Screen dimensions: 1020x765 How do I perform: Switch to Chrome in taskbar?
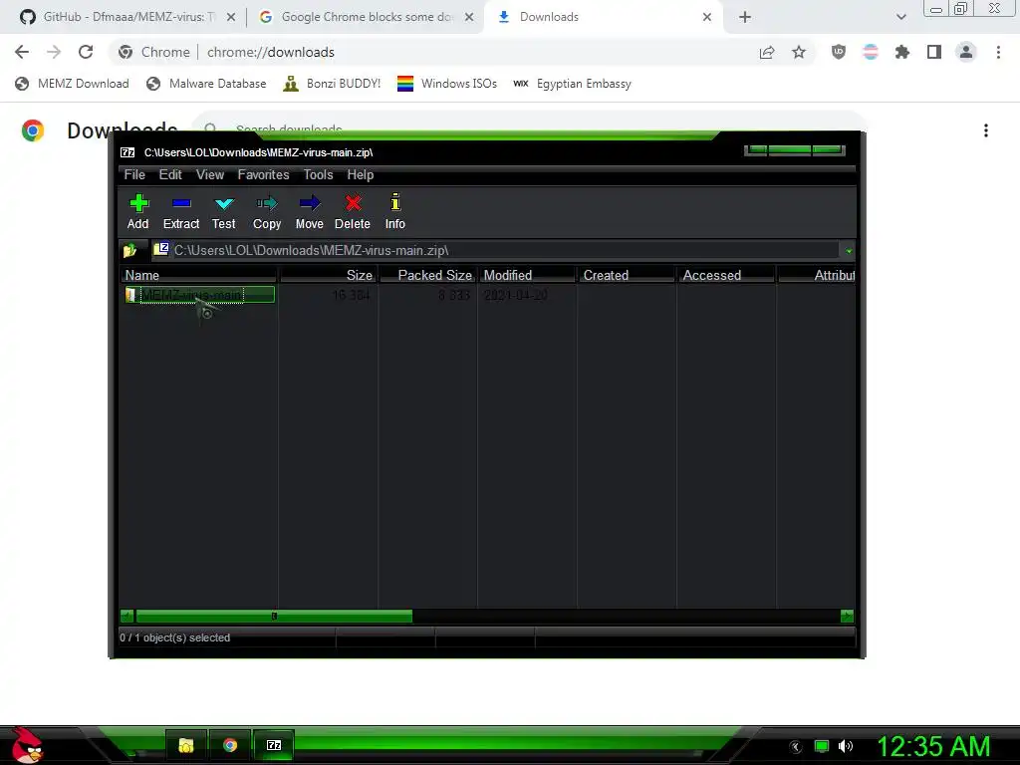click(x=230, y=745)
